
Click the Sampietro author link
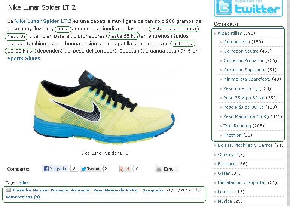(153, 190)
